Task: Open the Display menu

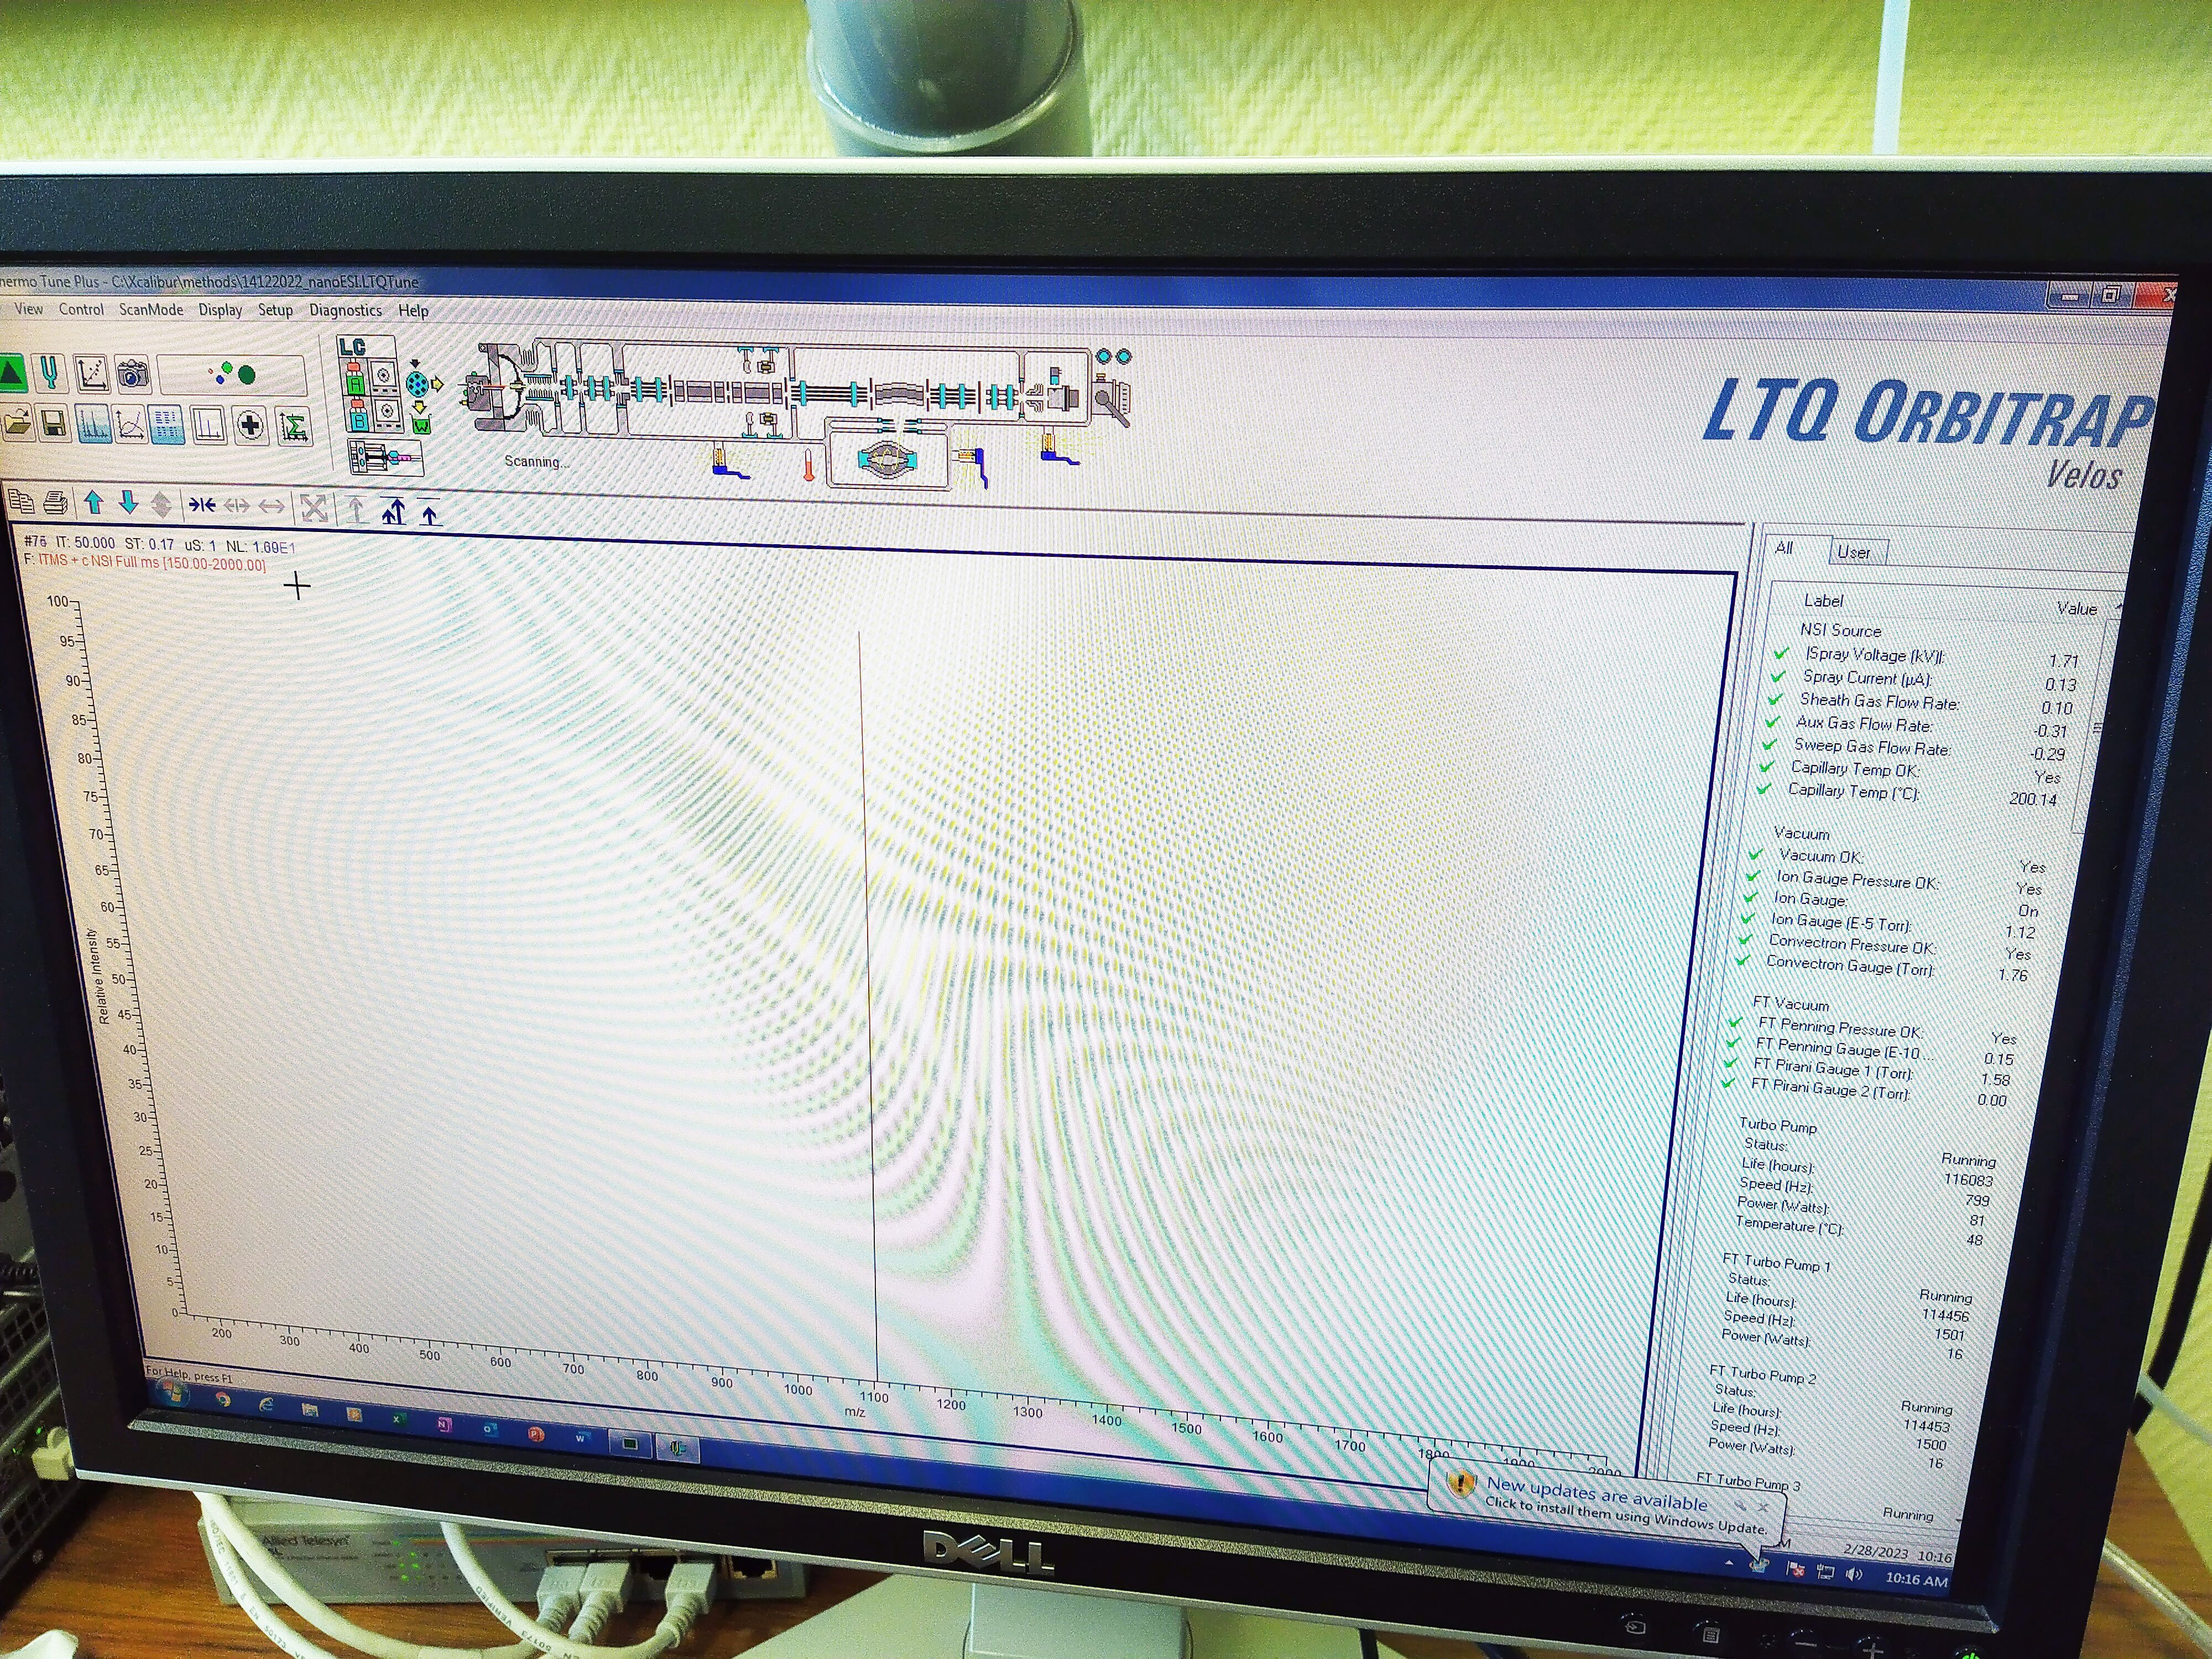Action: click(x=220, y=310)
